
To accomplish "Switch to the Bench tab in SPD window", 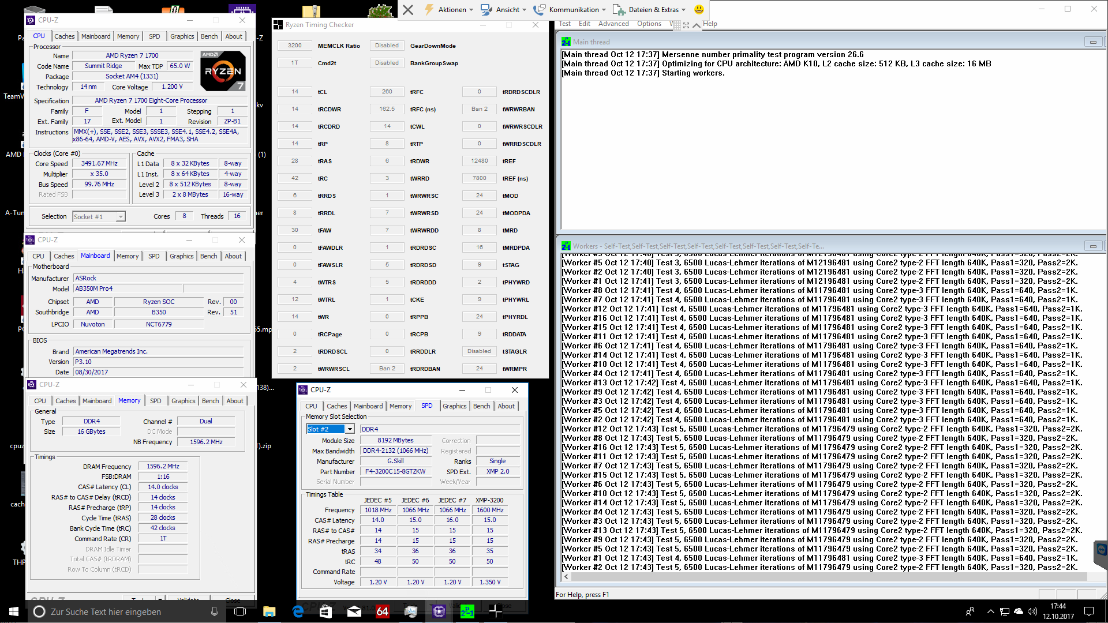I will [x=481, y=406].
